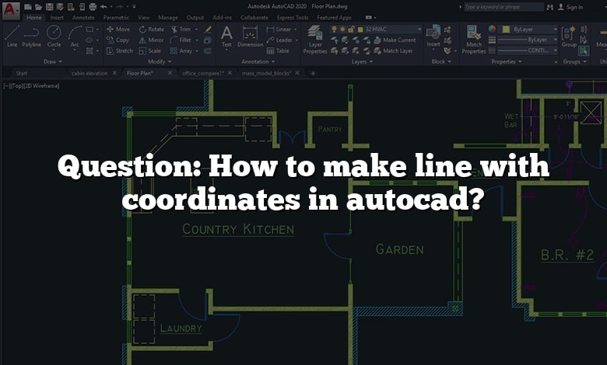The height and width of the screenshot is (365, 607).
Task: Select the Line drawing tool
Action: pos(12,36)
